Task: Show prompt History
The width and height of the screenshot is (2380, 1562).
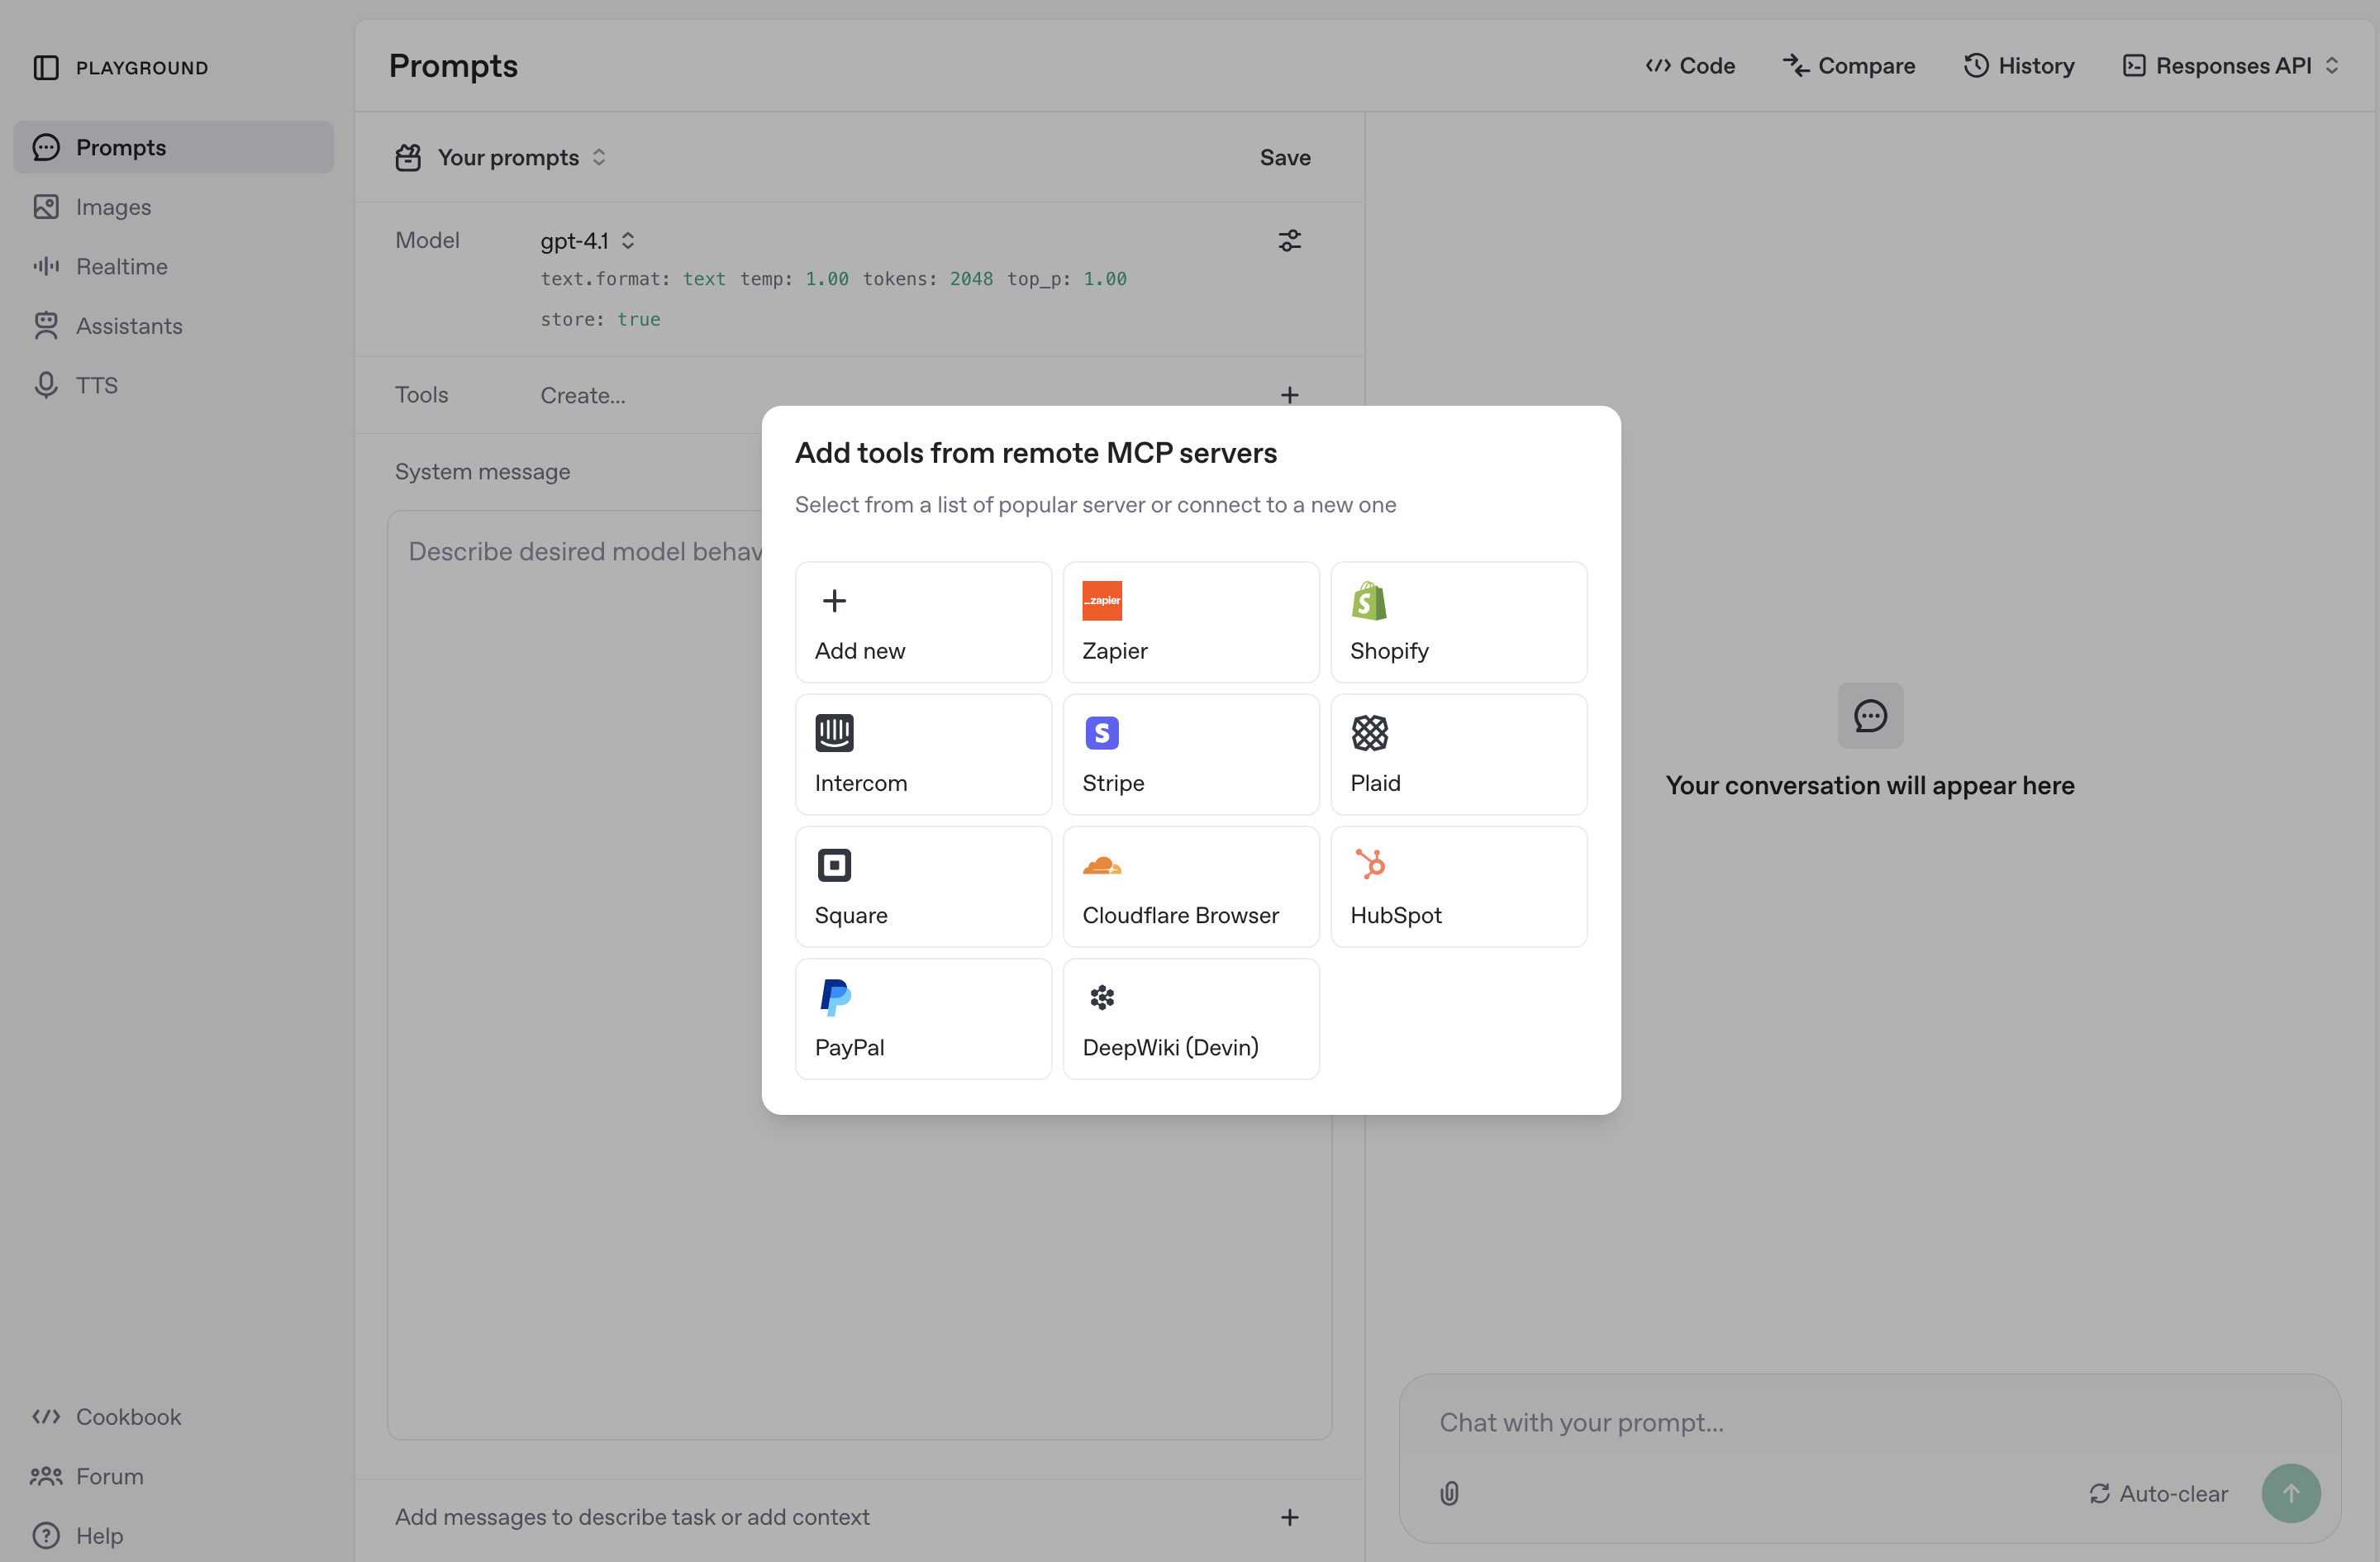Action: point(2019,66)
